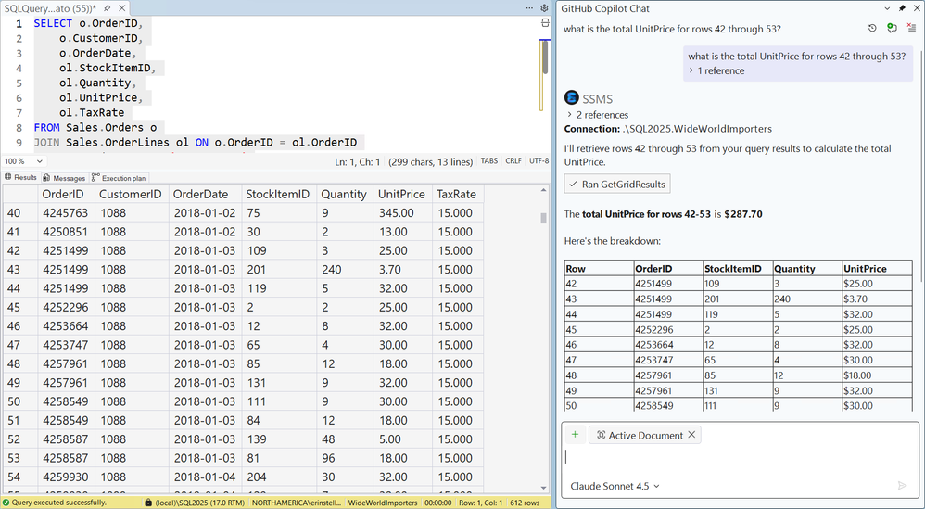Click the TaxRate column header
The height and width of the screenshot is (509, 925).
[458, 194]
